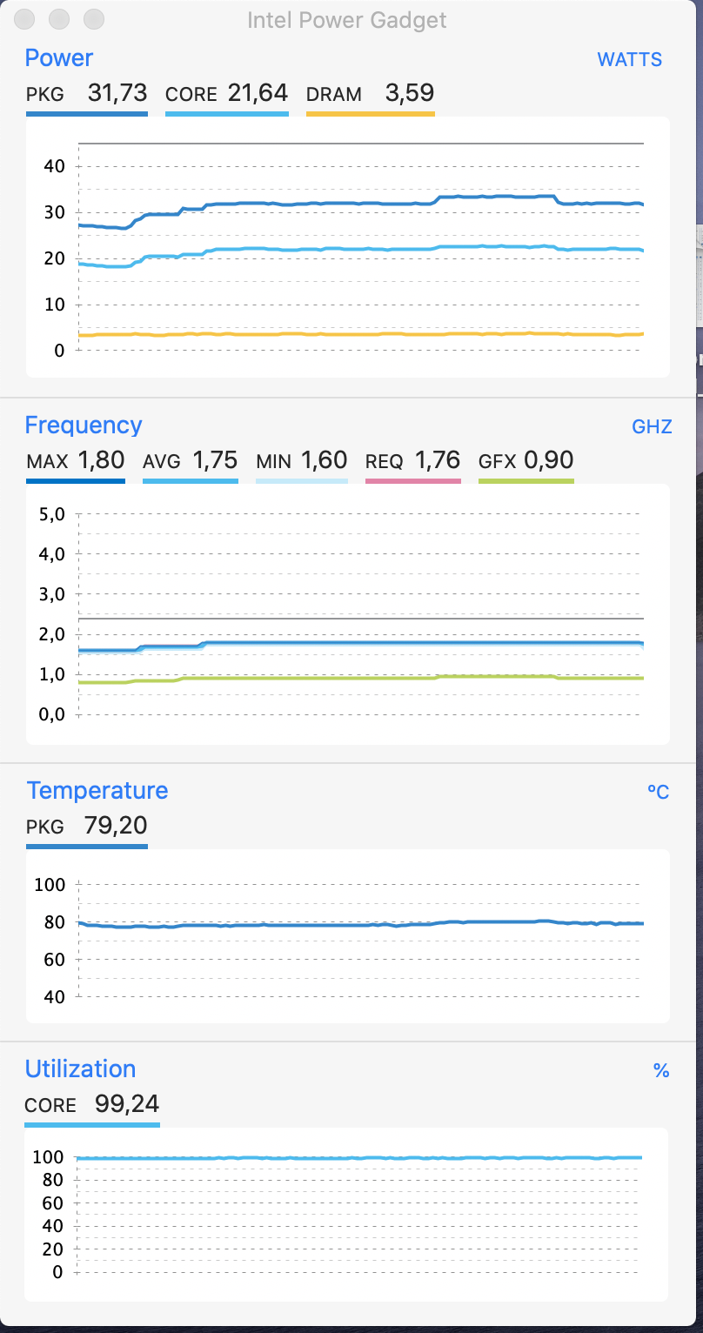The image size is (703, 1333).
Task: Click the Frequency section heading
Action: coord(83,425)
